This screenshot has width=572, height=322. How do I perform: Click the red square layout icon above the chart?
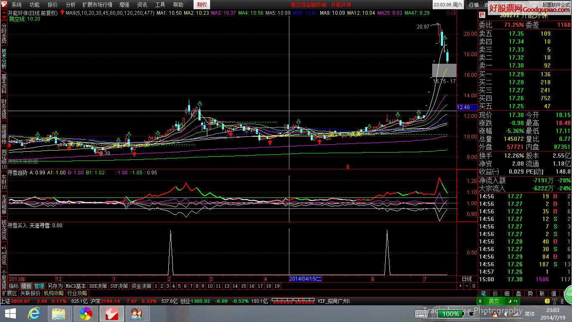[x=453, y=13]
